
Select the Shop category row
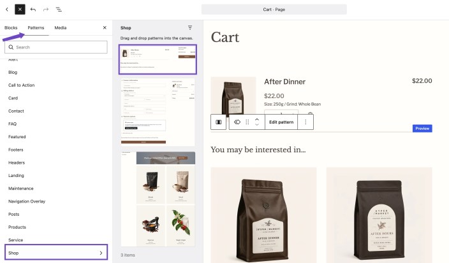(x=56, y=252)
